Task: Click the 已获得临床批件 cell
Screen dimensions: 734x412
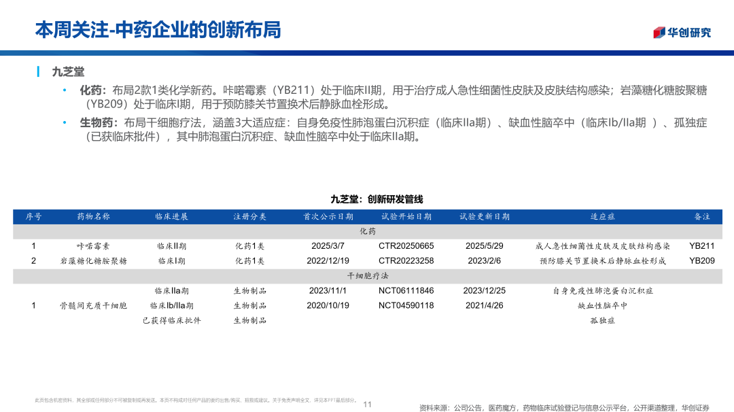Action: point(172,321)
